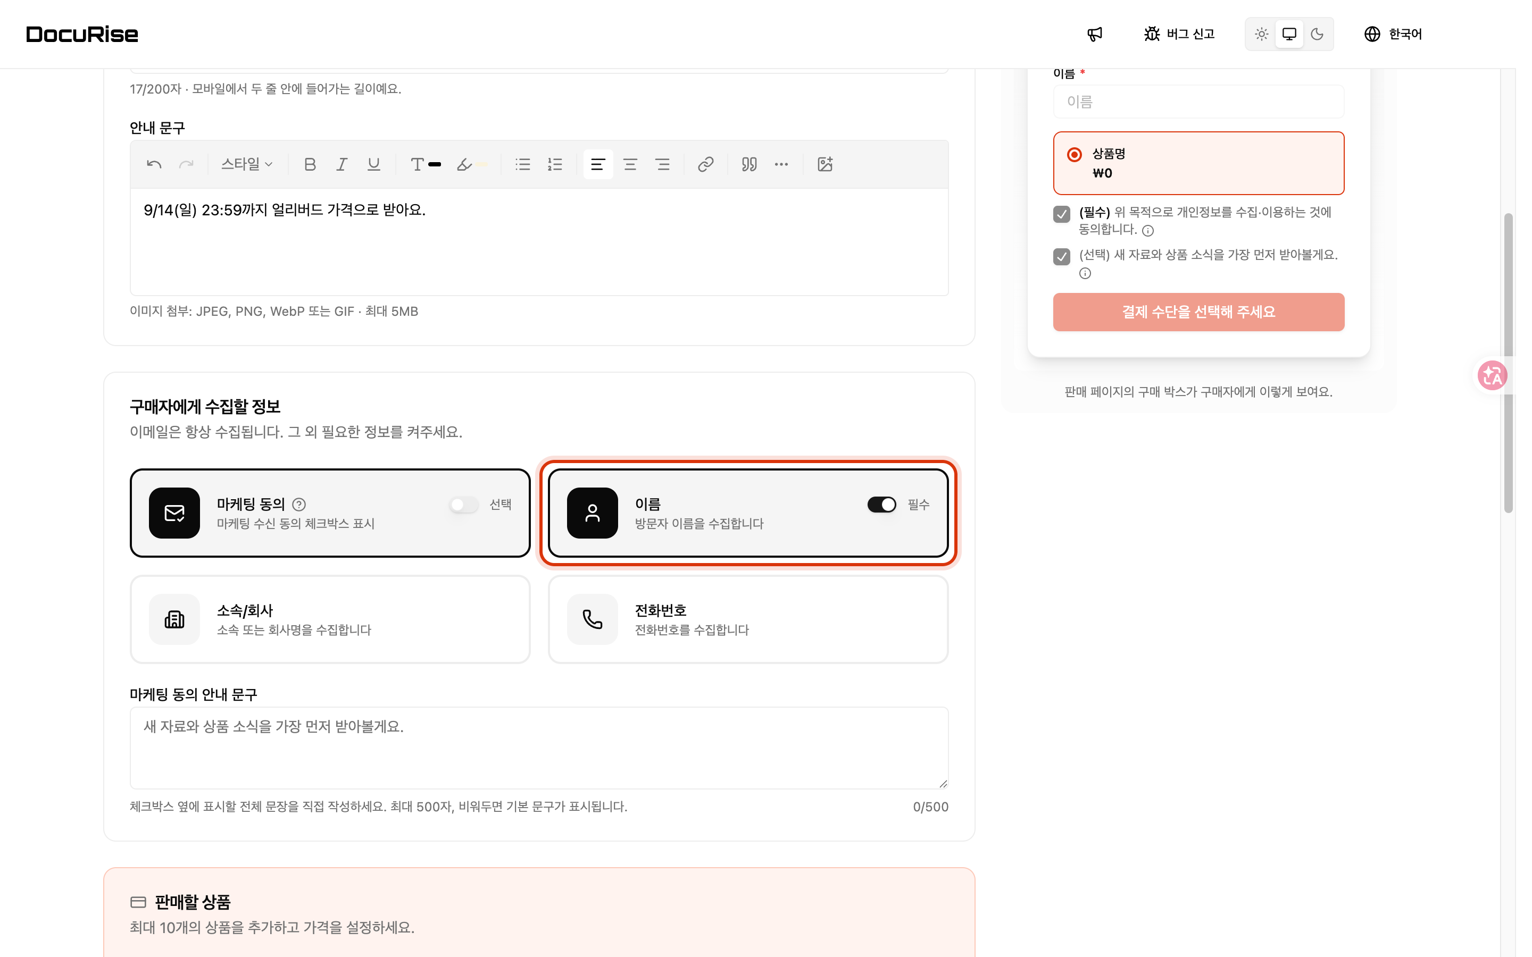The height and width of the screenshot is (957, 1532).
Task: Open the announcements megaphone icon
Action: click(x=1095, y=34)
